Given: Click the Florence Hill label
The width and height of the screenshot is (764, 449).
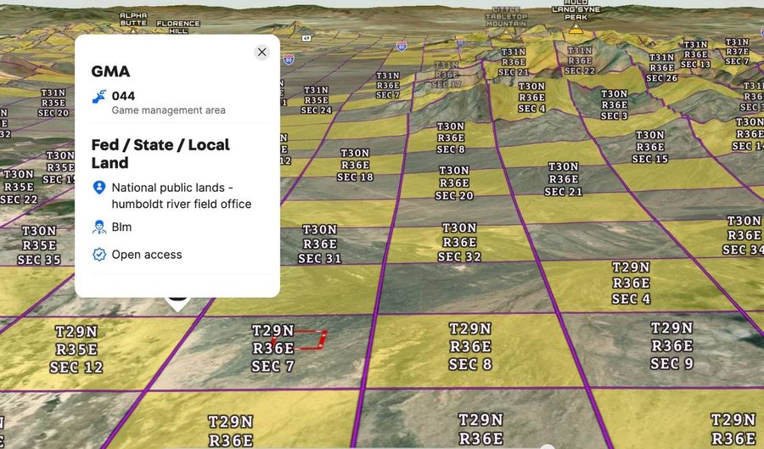Looking at the screenshot, I should point(178,27).
